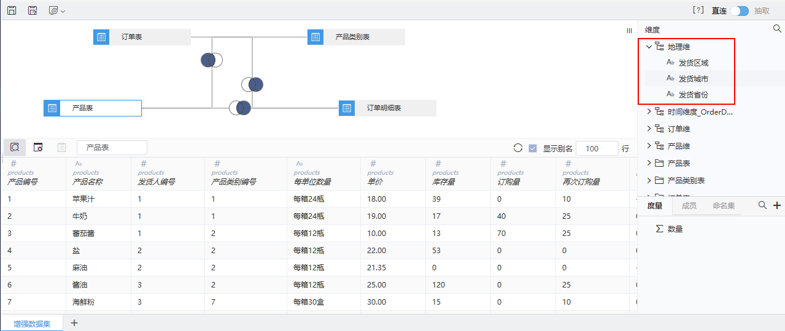
Task: Expand the 产品维 hierarchy
Action: pos(649,146)
